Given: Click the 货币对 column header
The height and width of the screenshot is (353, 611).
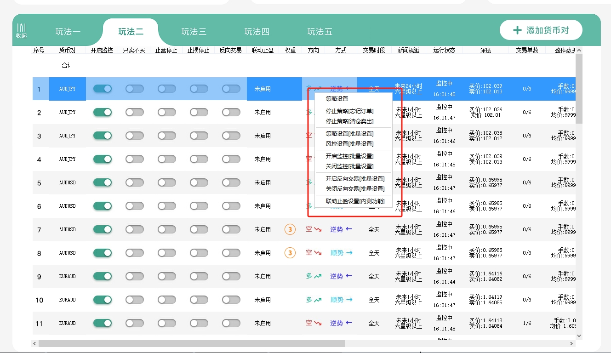Looking at the screenshot, I should (67, 50).
